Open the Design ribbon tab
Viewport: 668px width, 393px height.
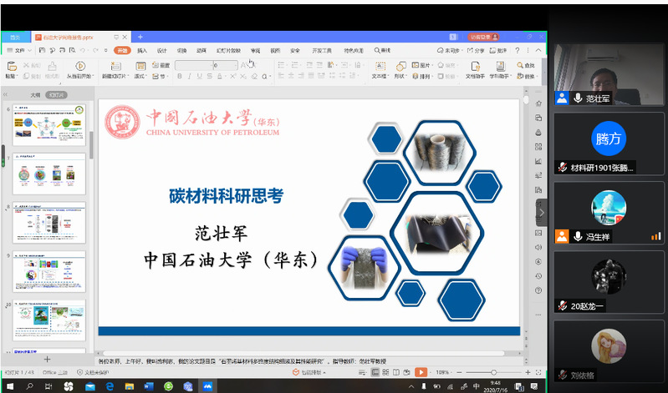[162, 50]
